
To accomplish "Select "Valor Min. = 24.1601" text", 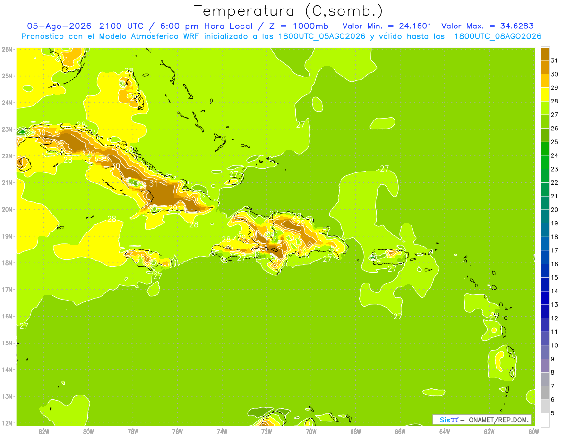I will coord(387,26).
